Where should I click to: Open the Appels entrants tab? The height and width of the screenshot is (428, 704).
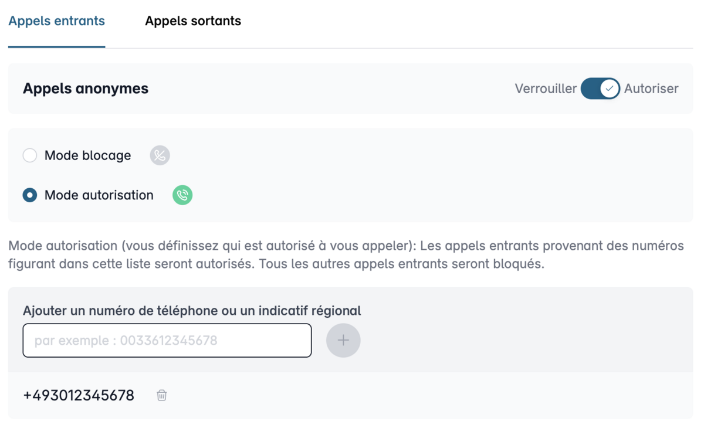point(56,21)
